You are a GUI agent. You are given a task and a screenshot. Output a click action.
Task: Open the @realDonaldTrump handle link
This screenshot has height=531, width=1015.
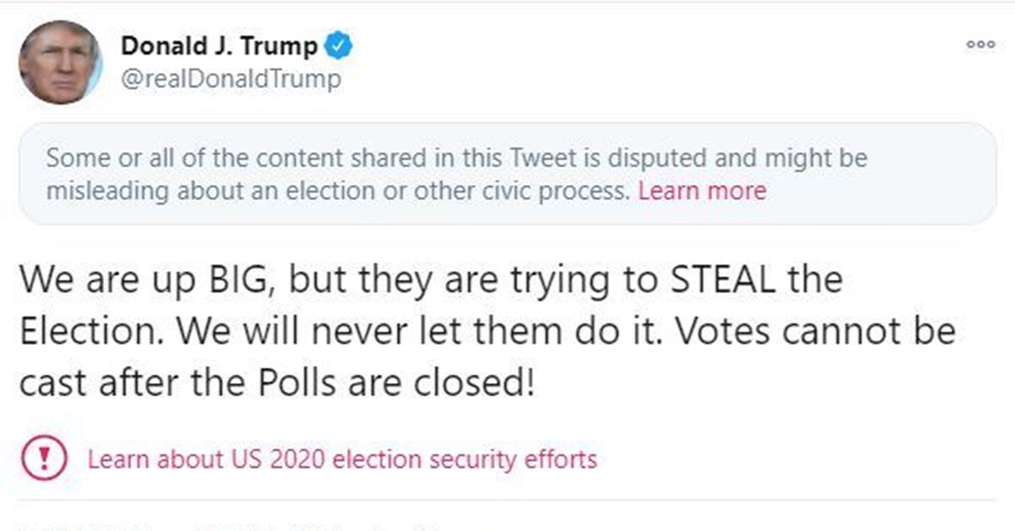point(232,79)
